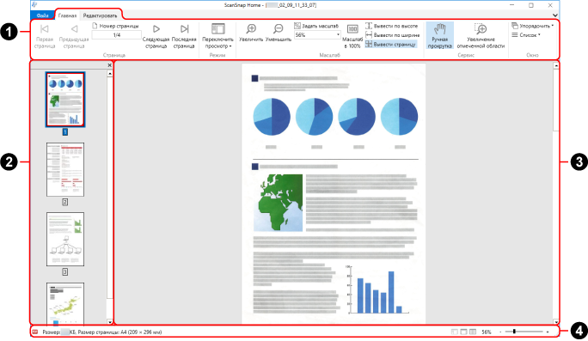
Task: Open the Список window list
Action: [526, 35]
